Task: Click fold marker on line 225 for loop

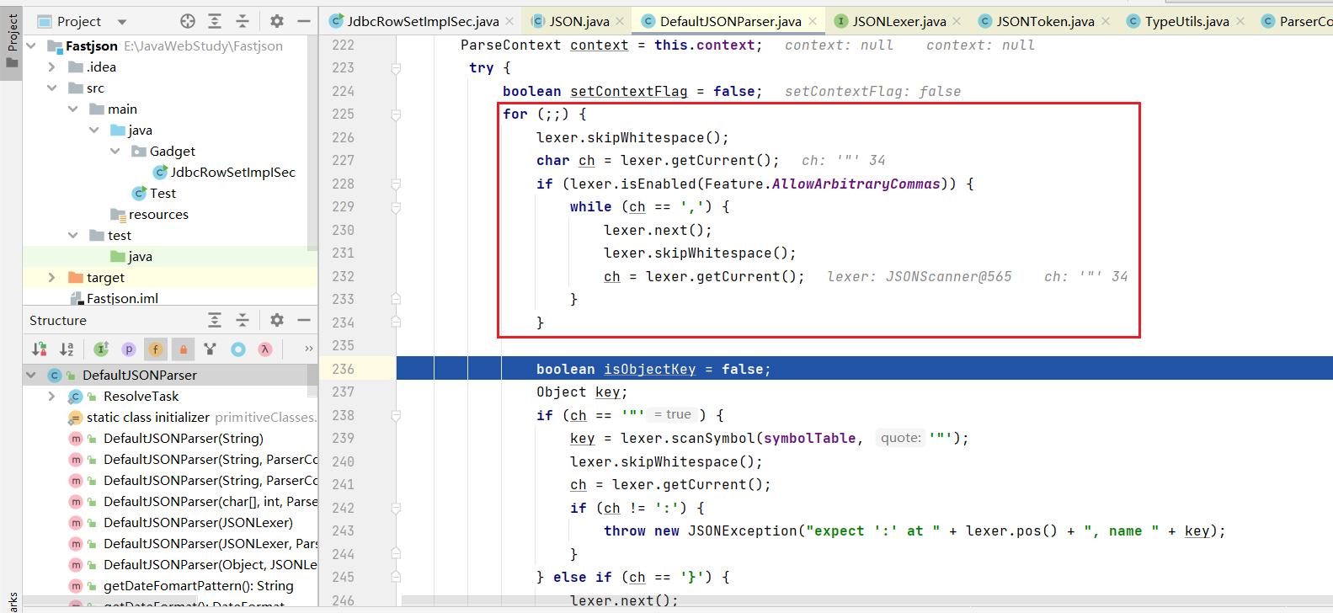Action: 396,115
